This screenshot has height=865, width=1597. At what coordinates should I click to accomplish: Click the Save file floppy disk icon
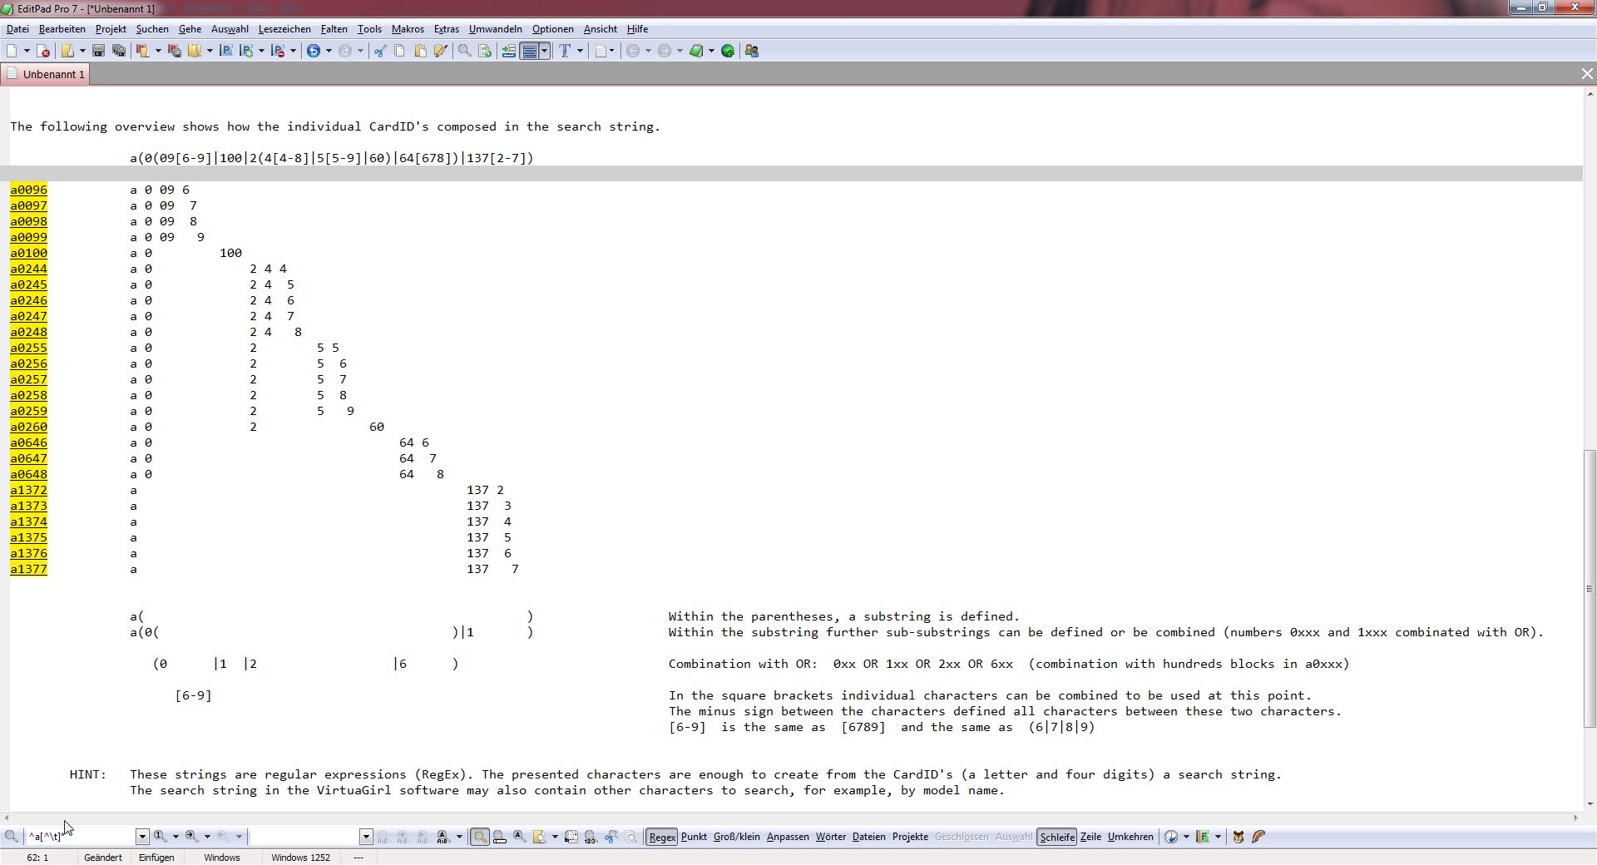point(98,51)
